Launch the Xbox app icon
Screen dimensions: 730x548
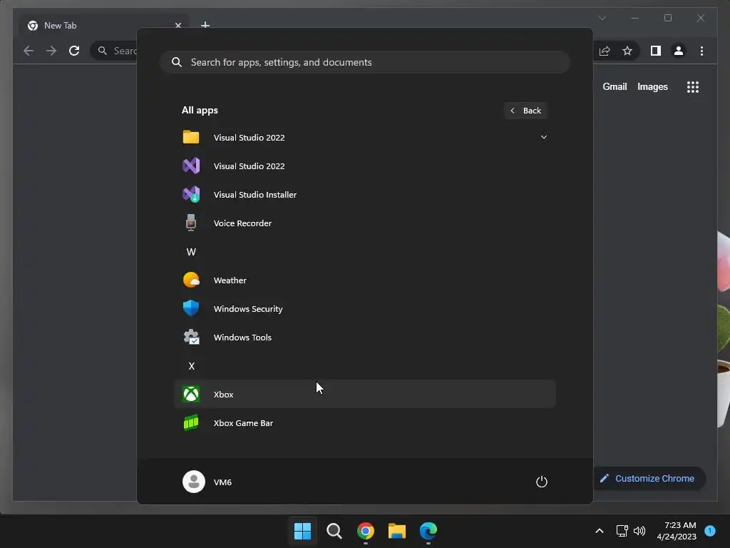(x=191, y=394)
